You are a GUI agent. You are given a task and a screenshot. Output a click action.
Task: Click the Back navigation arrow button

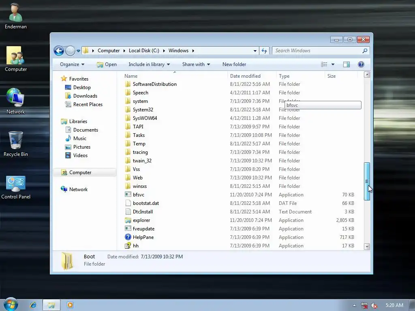tap(59, 51)
